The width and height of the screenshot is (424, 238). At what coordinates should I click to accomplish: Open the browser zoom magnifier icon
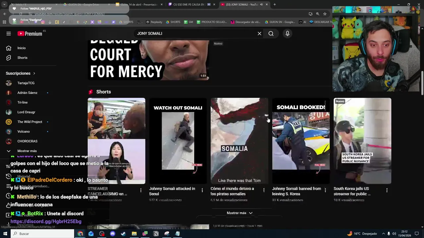318,14
